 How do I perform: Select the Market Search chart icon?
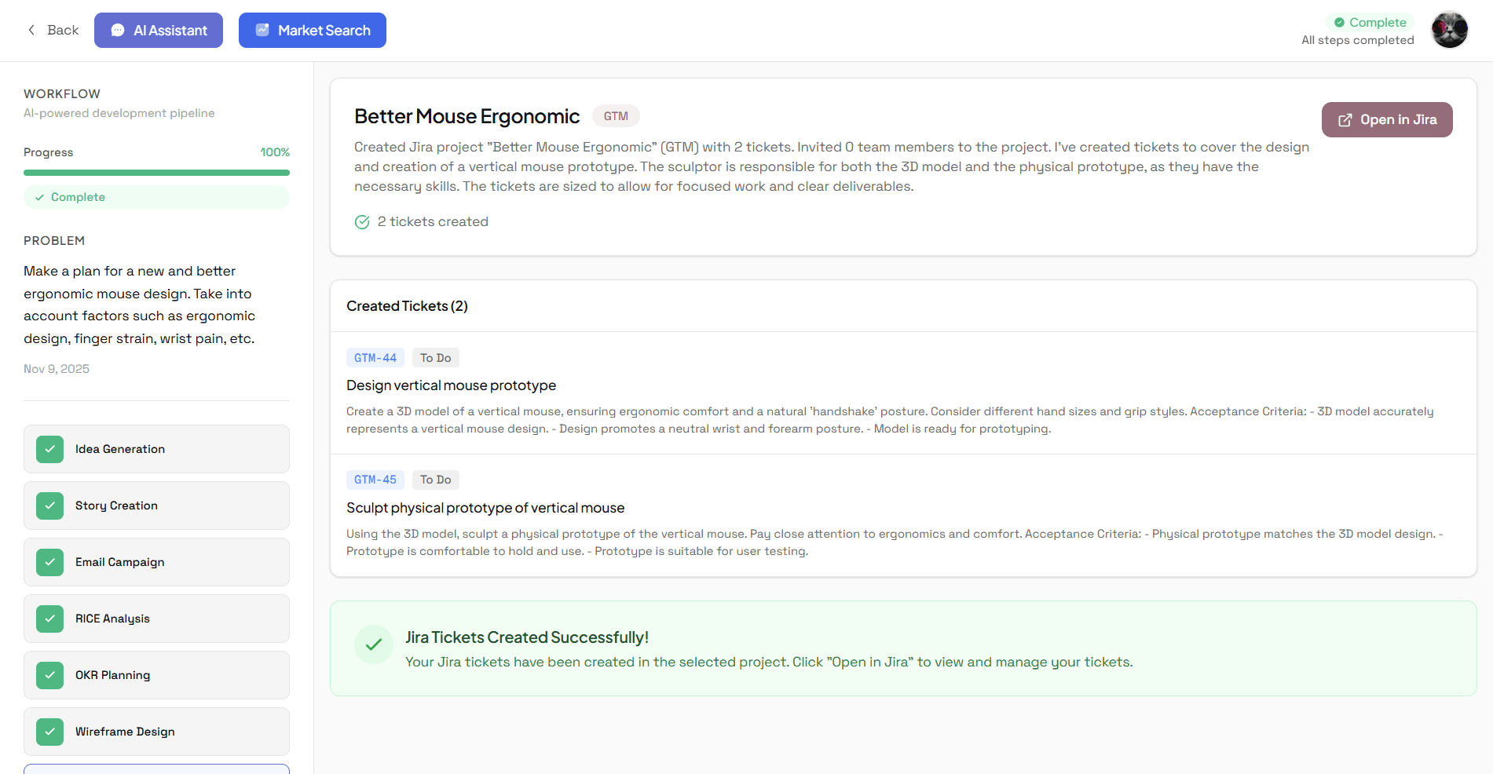[x=262, y=30]
